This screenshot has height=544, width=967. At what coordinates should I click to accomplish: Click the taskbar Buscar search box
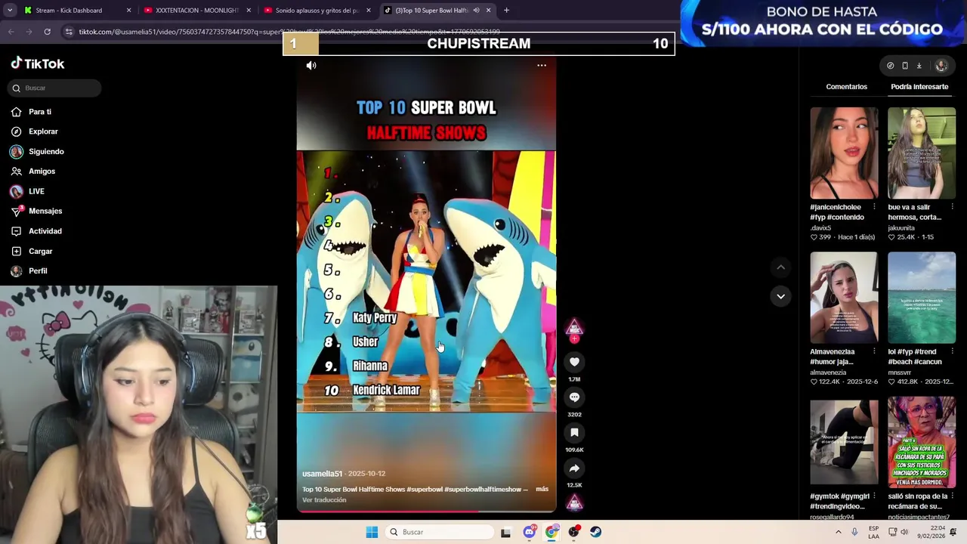tap(440, 532)
